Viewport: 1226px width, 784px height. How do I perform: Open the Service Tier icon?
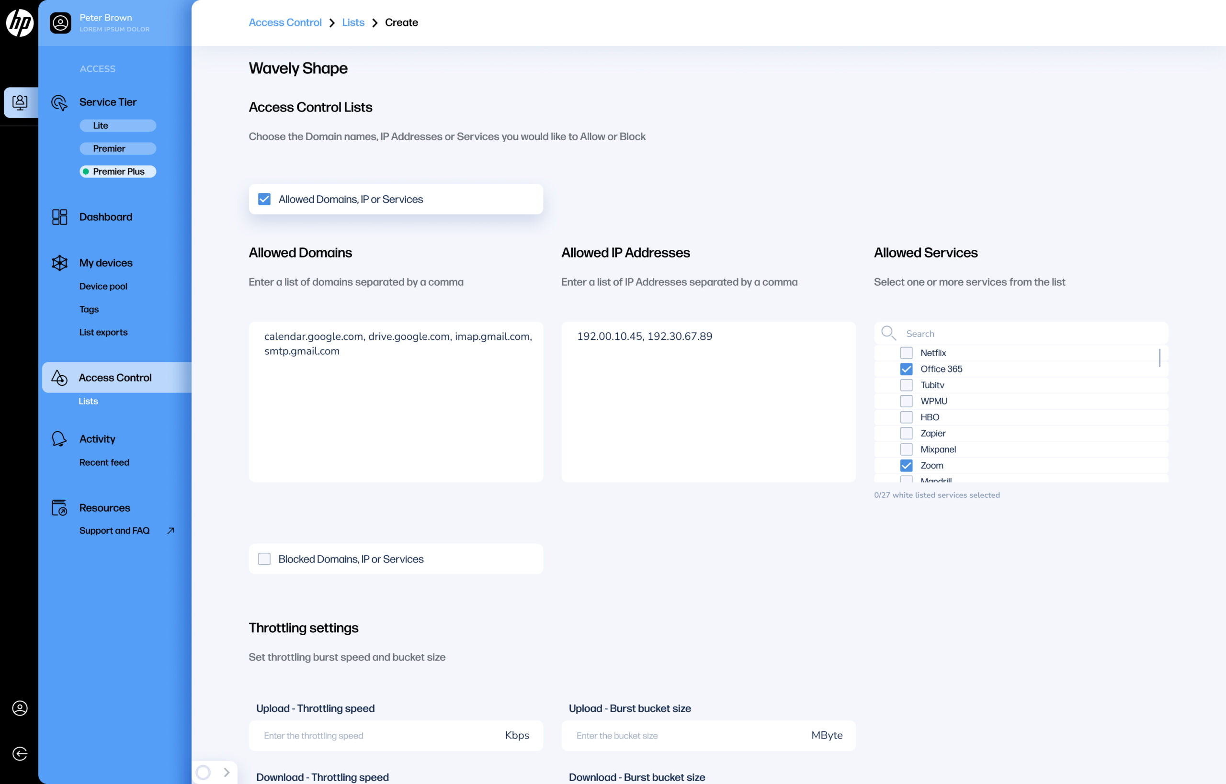59,102
